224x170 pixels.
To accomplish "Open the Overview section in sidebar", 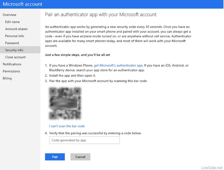I will point(9,15).
